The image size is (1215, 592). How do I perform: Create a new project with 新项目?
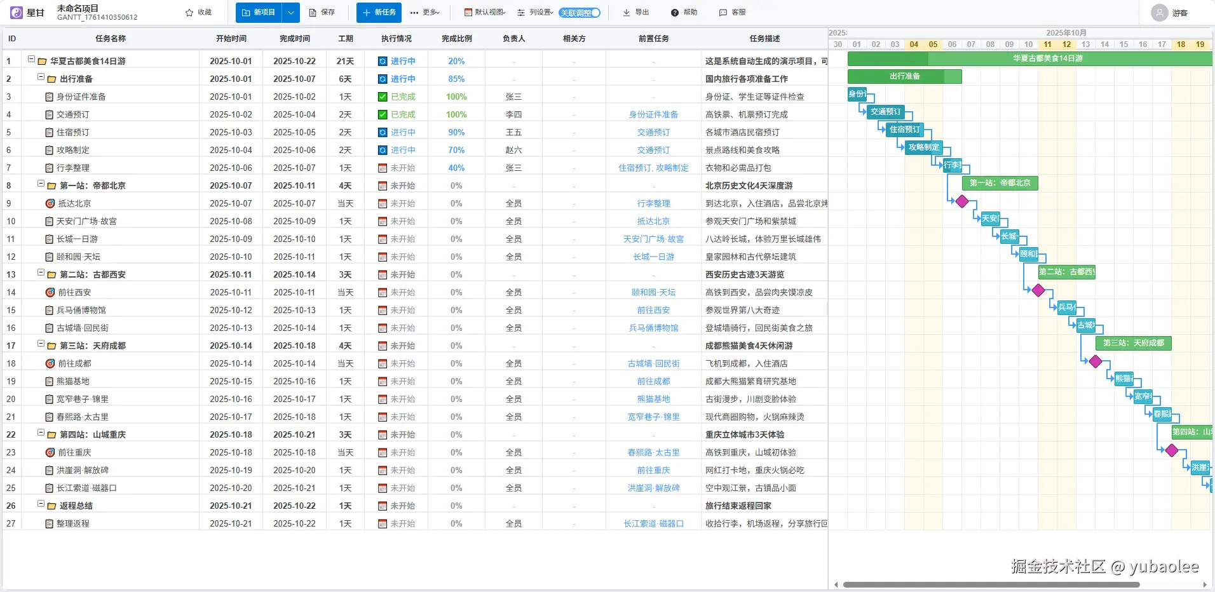tap(259, 13)
